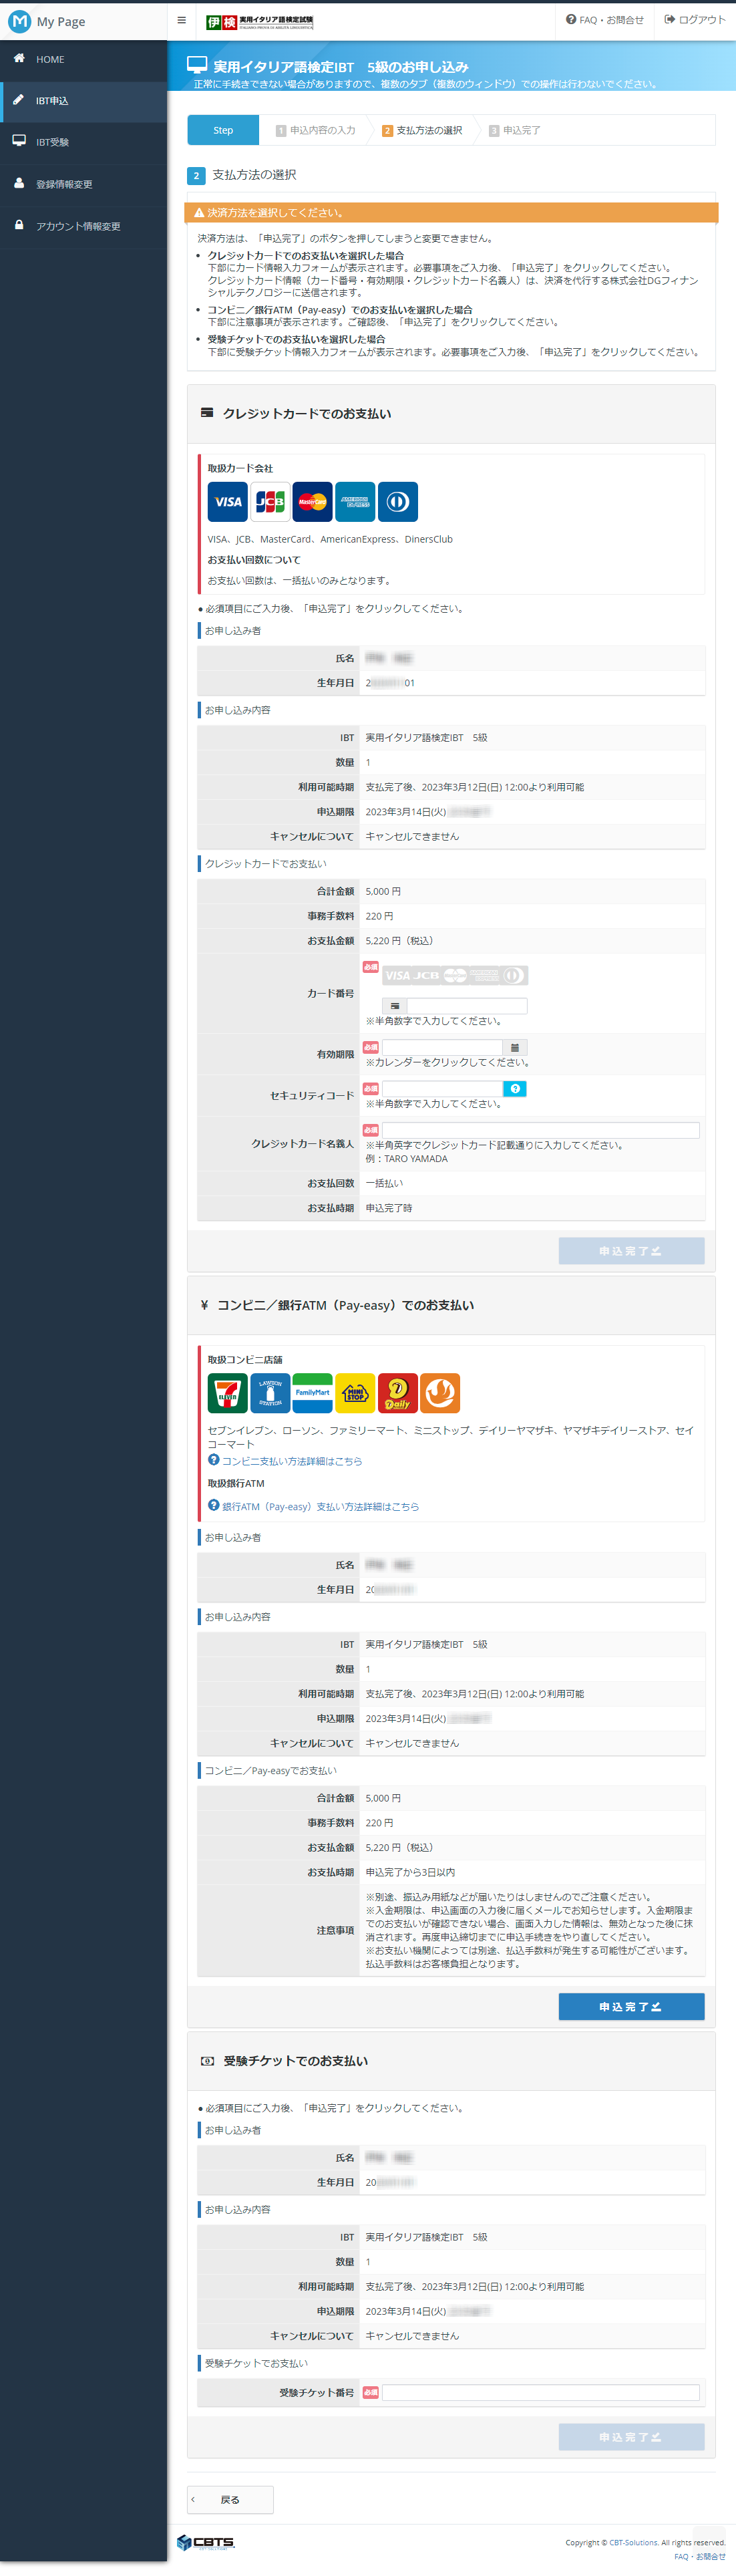Image resolution: width=736 pixels, height=2576 pixels.
Task: Open the HOME sidebar item
Action: (83, 59)
